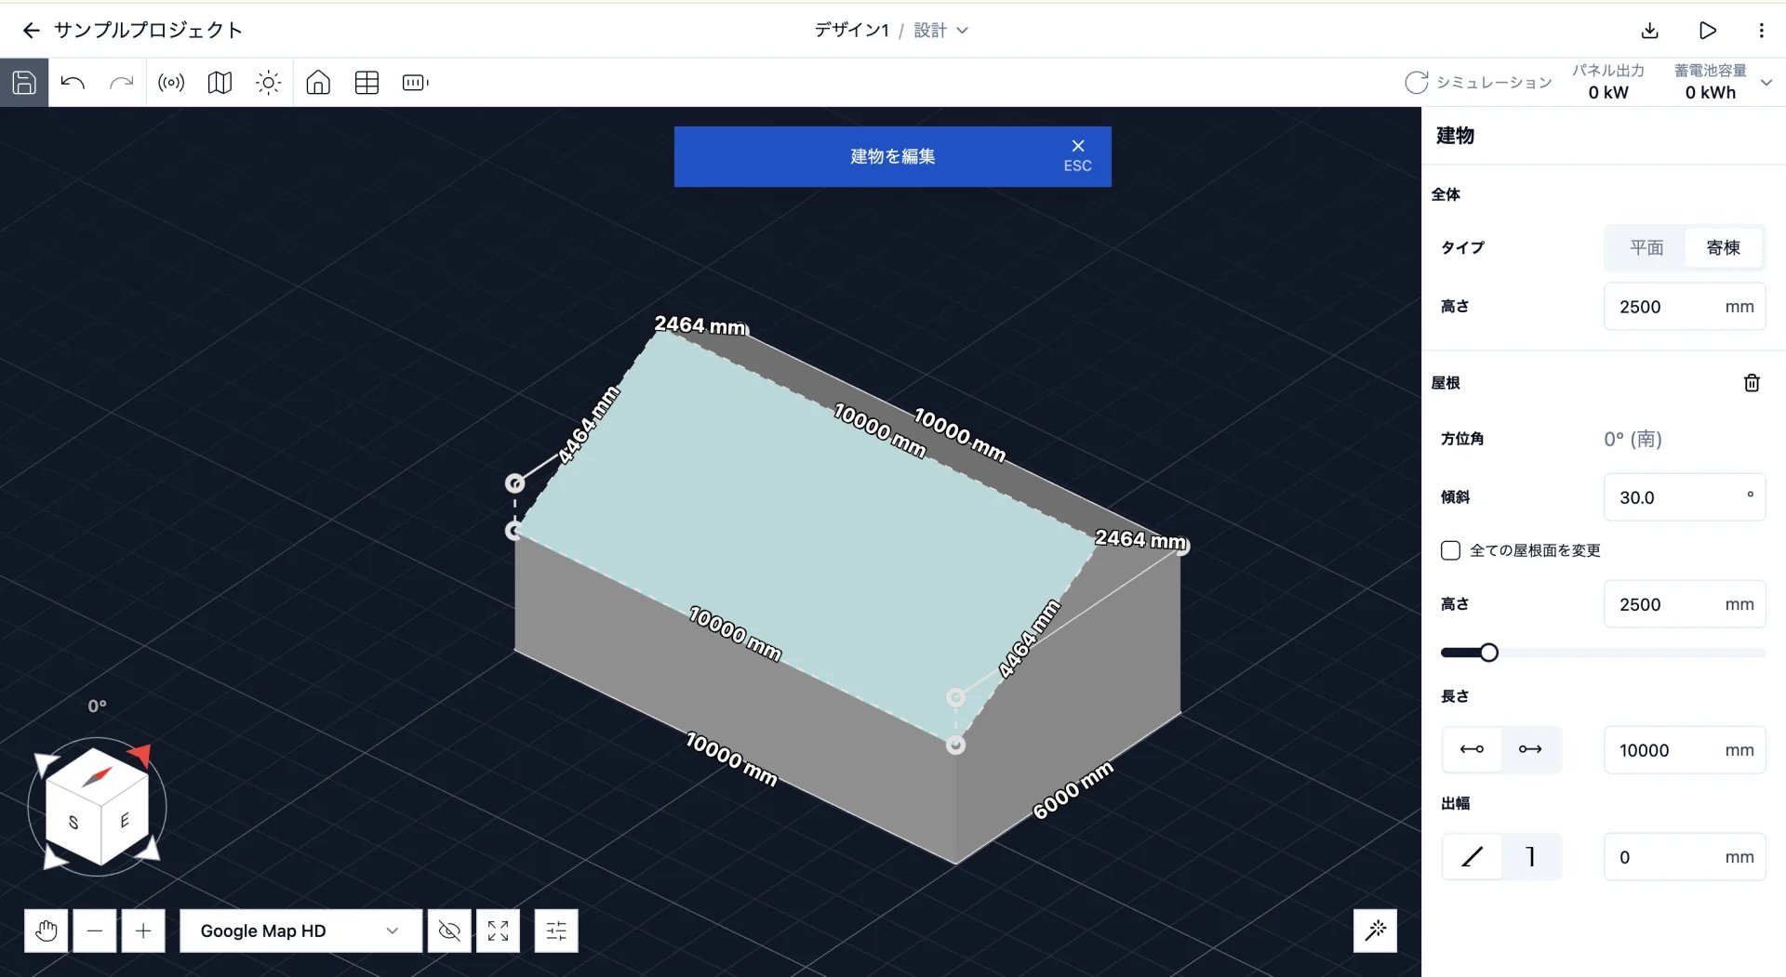Zoom in with the plus button
This screenshot has height=977, width=1786.
point(143,931)
